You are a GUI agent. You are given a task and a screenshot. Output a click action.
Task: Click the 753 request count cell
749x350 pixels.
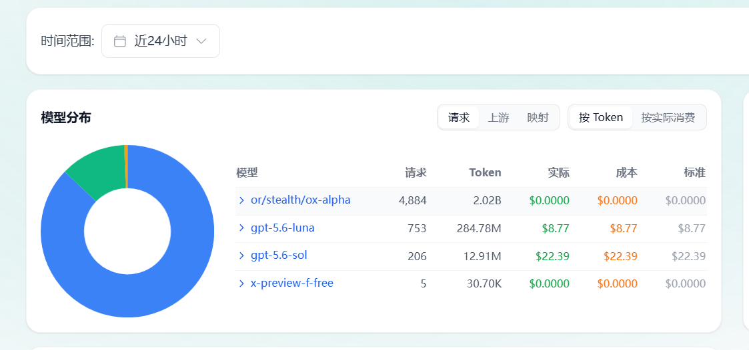(417, 228)
